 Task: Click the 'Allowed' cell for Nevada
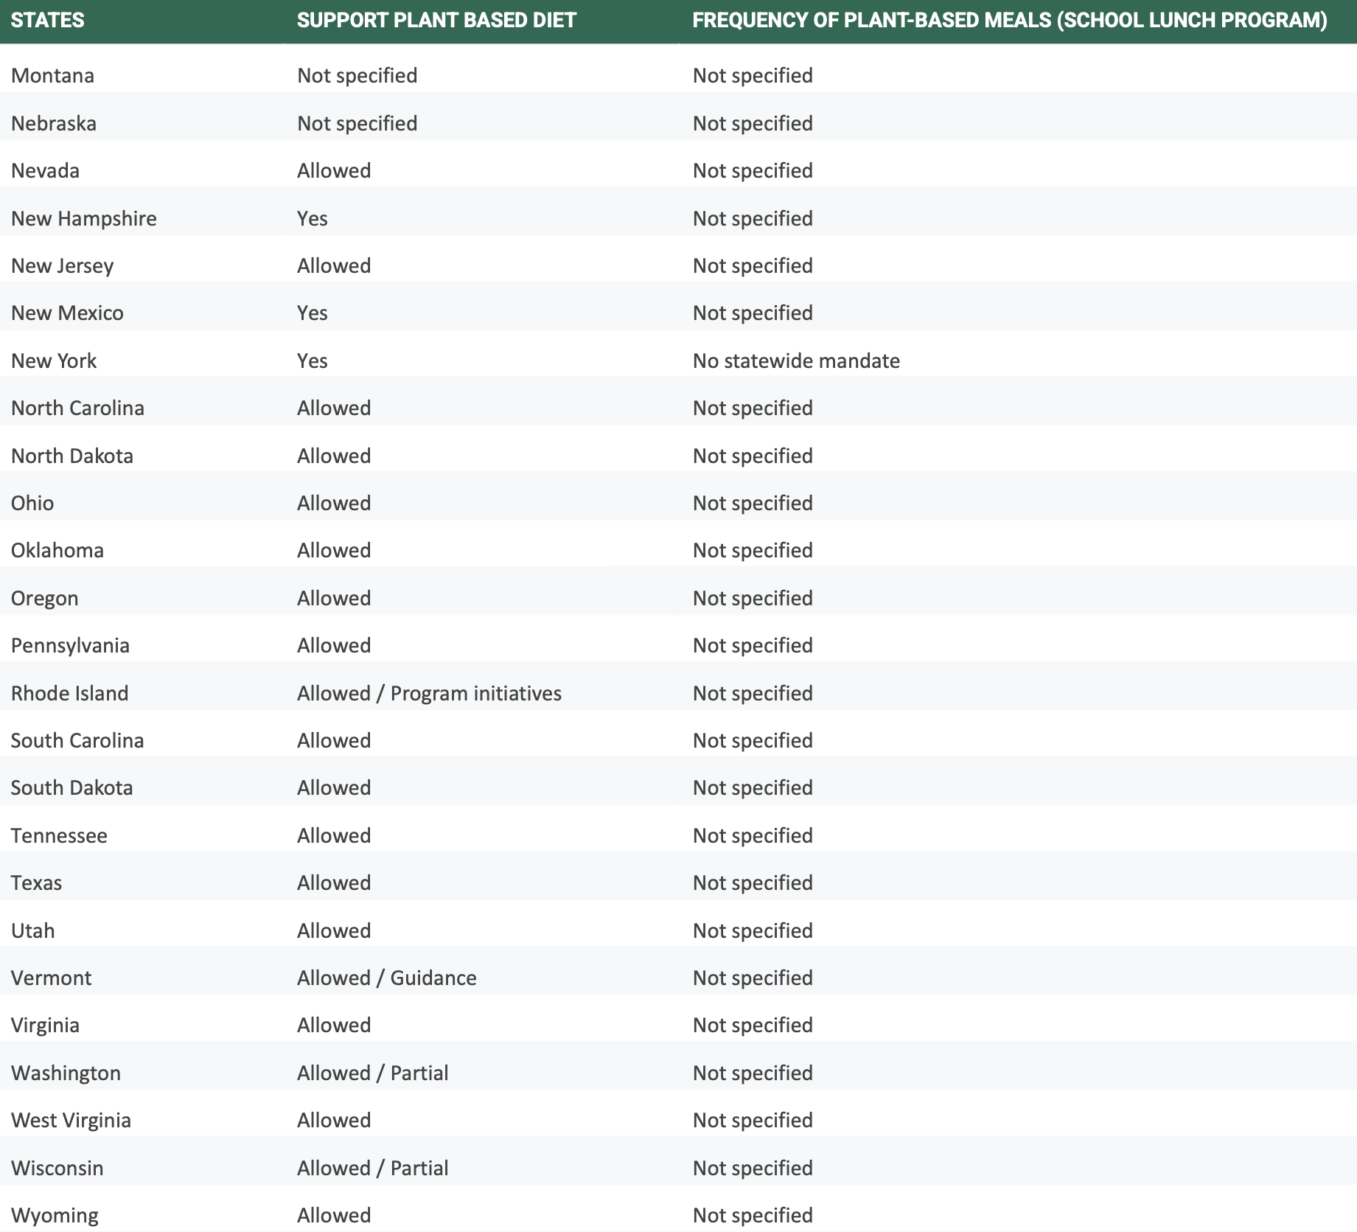pos(333,171)
